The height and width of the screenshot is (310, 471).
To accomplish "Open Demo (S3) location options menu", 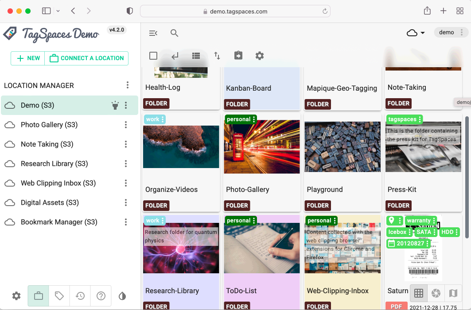I will pos(126,105).
